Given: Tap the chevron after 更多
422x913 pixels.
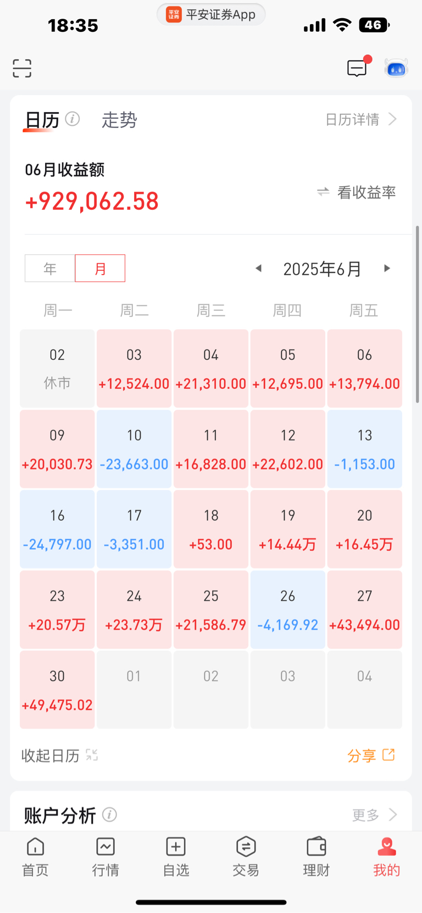Looking at the screenshot, I should click(392, 814).
